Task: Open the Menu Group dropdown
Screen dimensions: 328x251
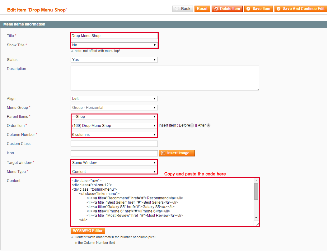Action: click(x=114, y=108)
